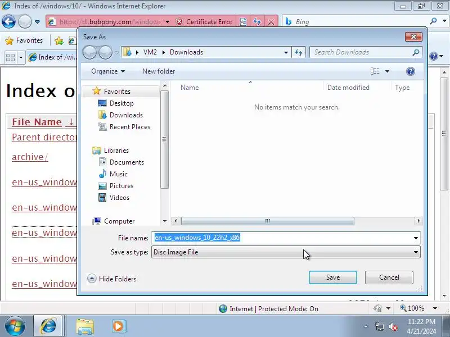Select Documents library
Image resolution: width=450 pixels, height=337 pixels.
[x=127, y=162]
